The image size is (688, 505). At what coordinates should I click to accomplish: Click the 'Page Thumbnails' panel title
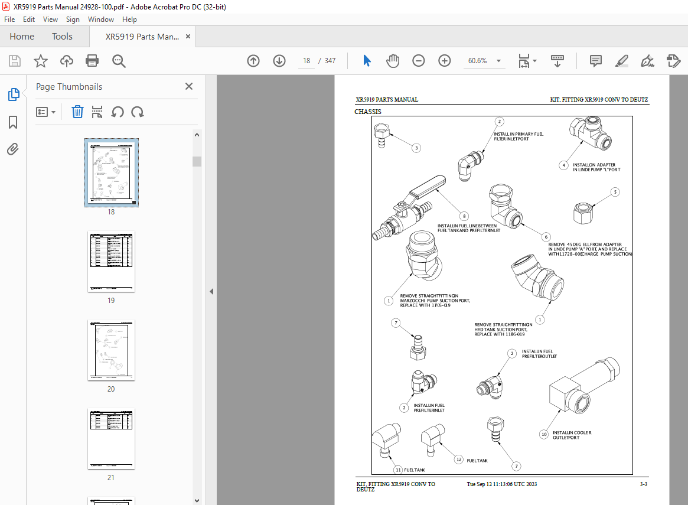coord(69,86)
